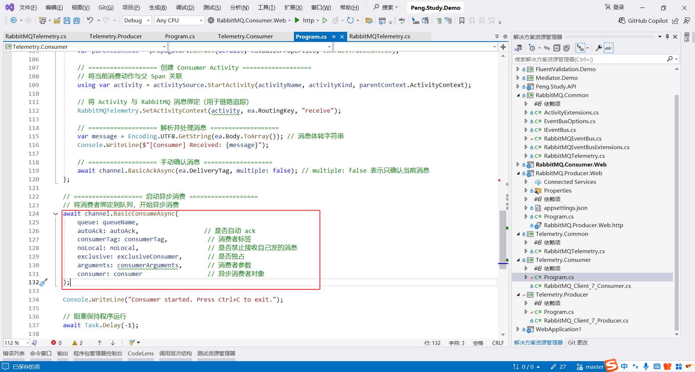
Task: Click the new project toolbar icon
Action: pyautogui.click(x=42, y=21)
